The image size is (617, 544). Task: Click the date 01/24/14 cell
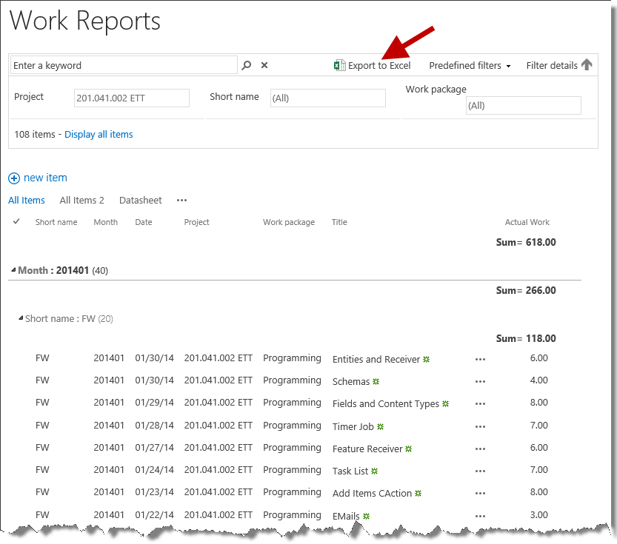[154, 470]
